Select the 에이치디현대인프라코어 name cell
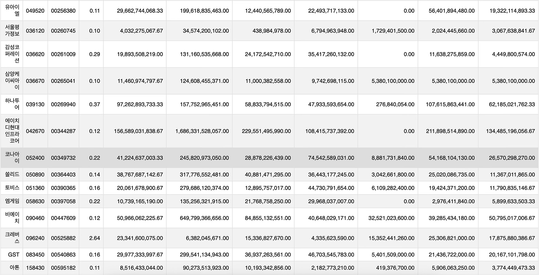This screenshot has width=539, height=275. pos(12,131)
